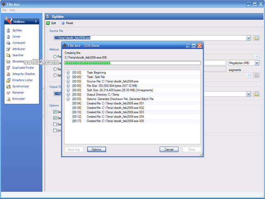Click Splitter link in Utilities list
This screenshot has height=199, width=265.
click(17, 30)
